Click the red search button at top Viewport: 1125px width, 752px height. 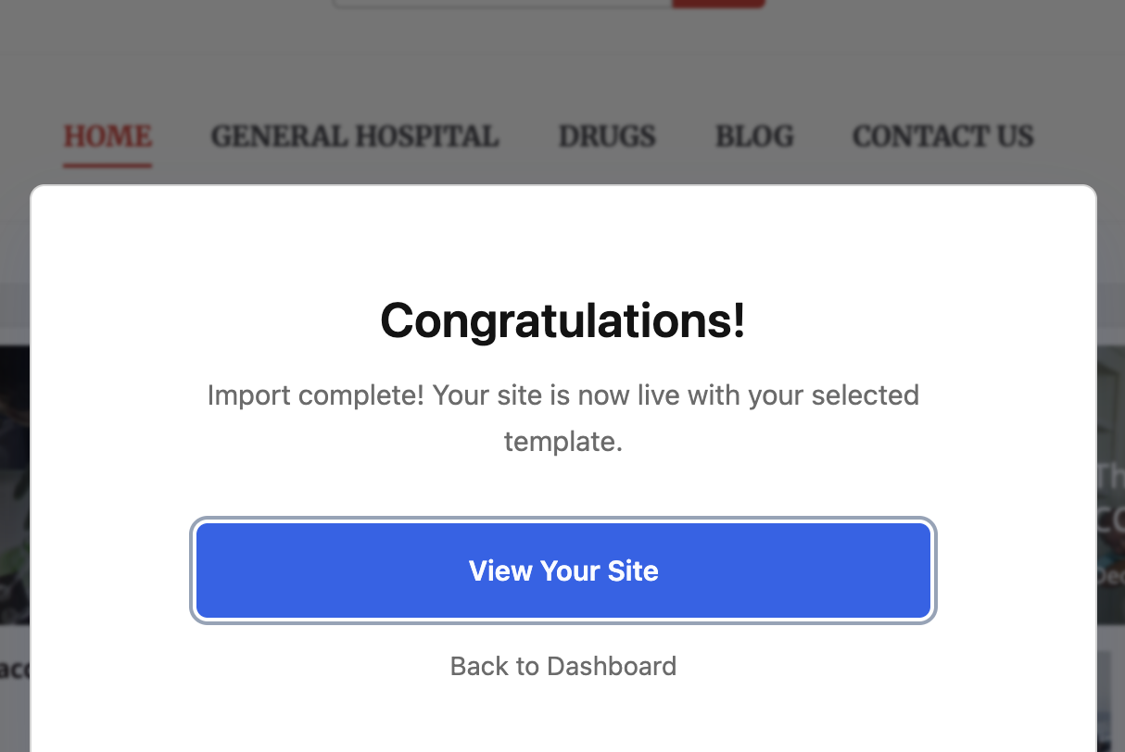[718, 4]
